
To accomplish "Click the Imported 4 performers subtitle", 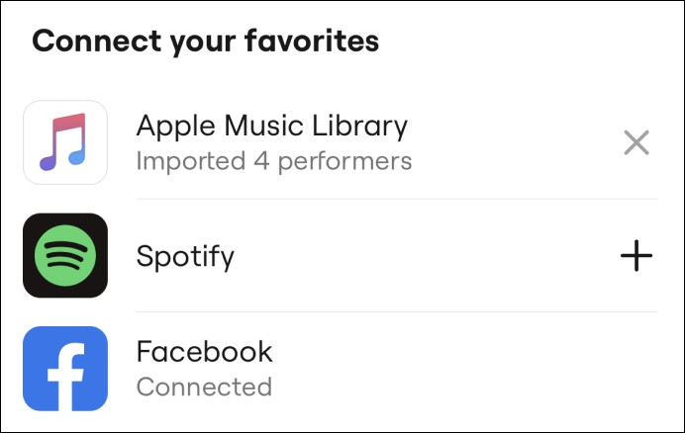I will tap(274, 162).
